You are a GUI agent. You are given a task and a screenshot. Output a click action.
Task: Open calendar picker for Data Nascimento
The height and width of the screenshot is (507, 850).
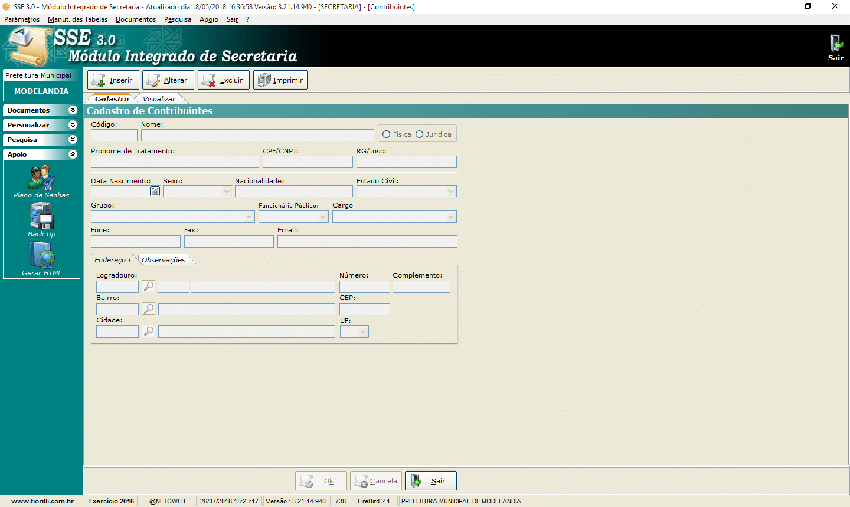(x=155, y=192)
